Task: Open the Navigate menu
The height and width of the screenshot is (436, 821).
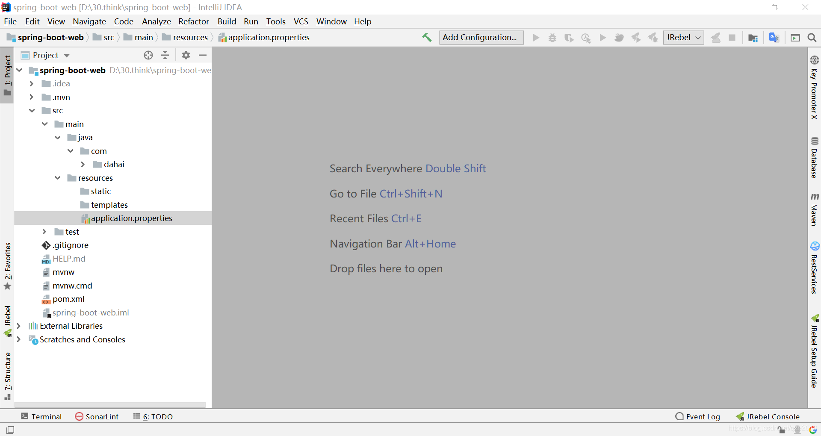Action: (89, 21)
